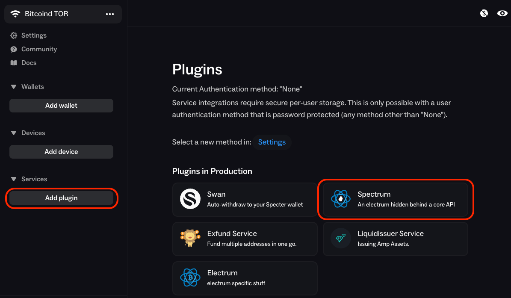Toggle the Tor status globe icon
The image size is (511, 298).
(x=484, y=13)
